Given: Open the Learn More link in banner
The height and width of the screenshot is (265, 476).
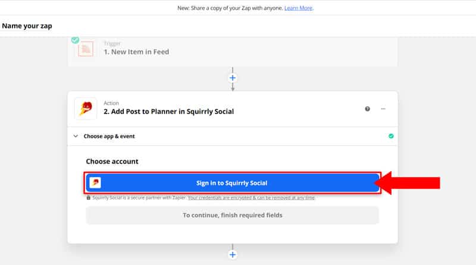Looking at the screenshot, I should [x=298, y=8].
